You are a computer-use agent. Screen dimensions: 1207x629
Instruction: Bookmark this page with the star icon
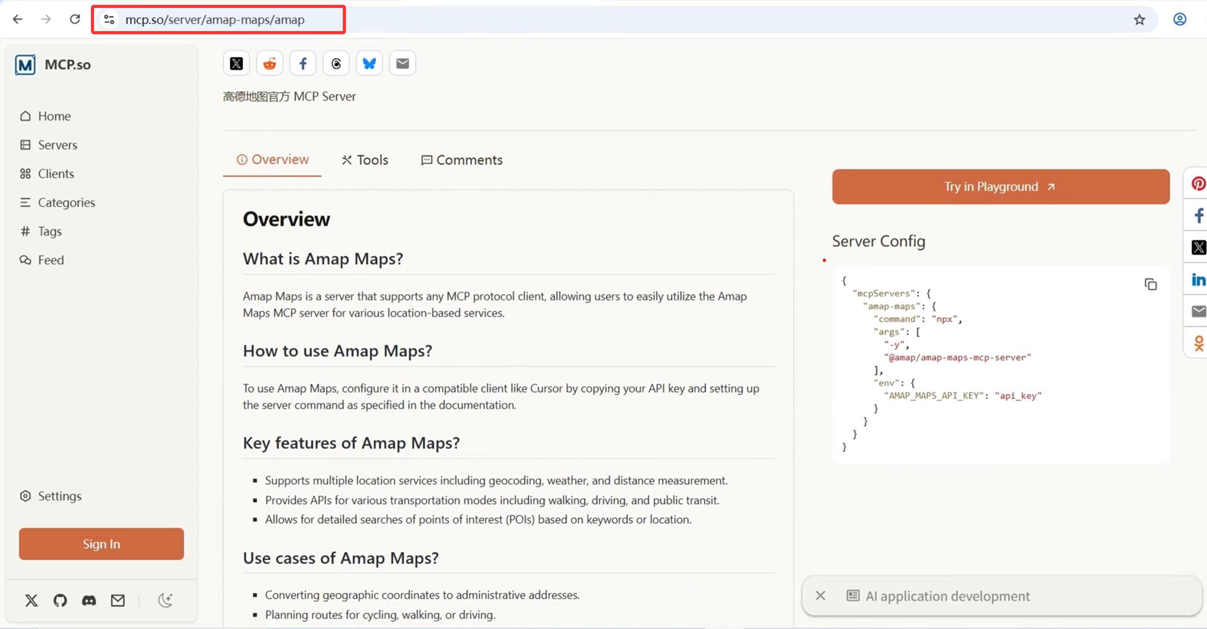point(1140,19)
